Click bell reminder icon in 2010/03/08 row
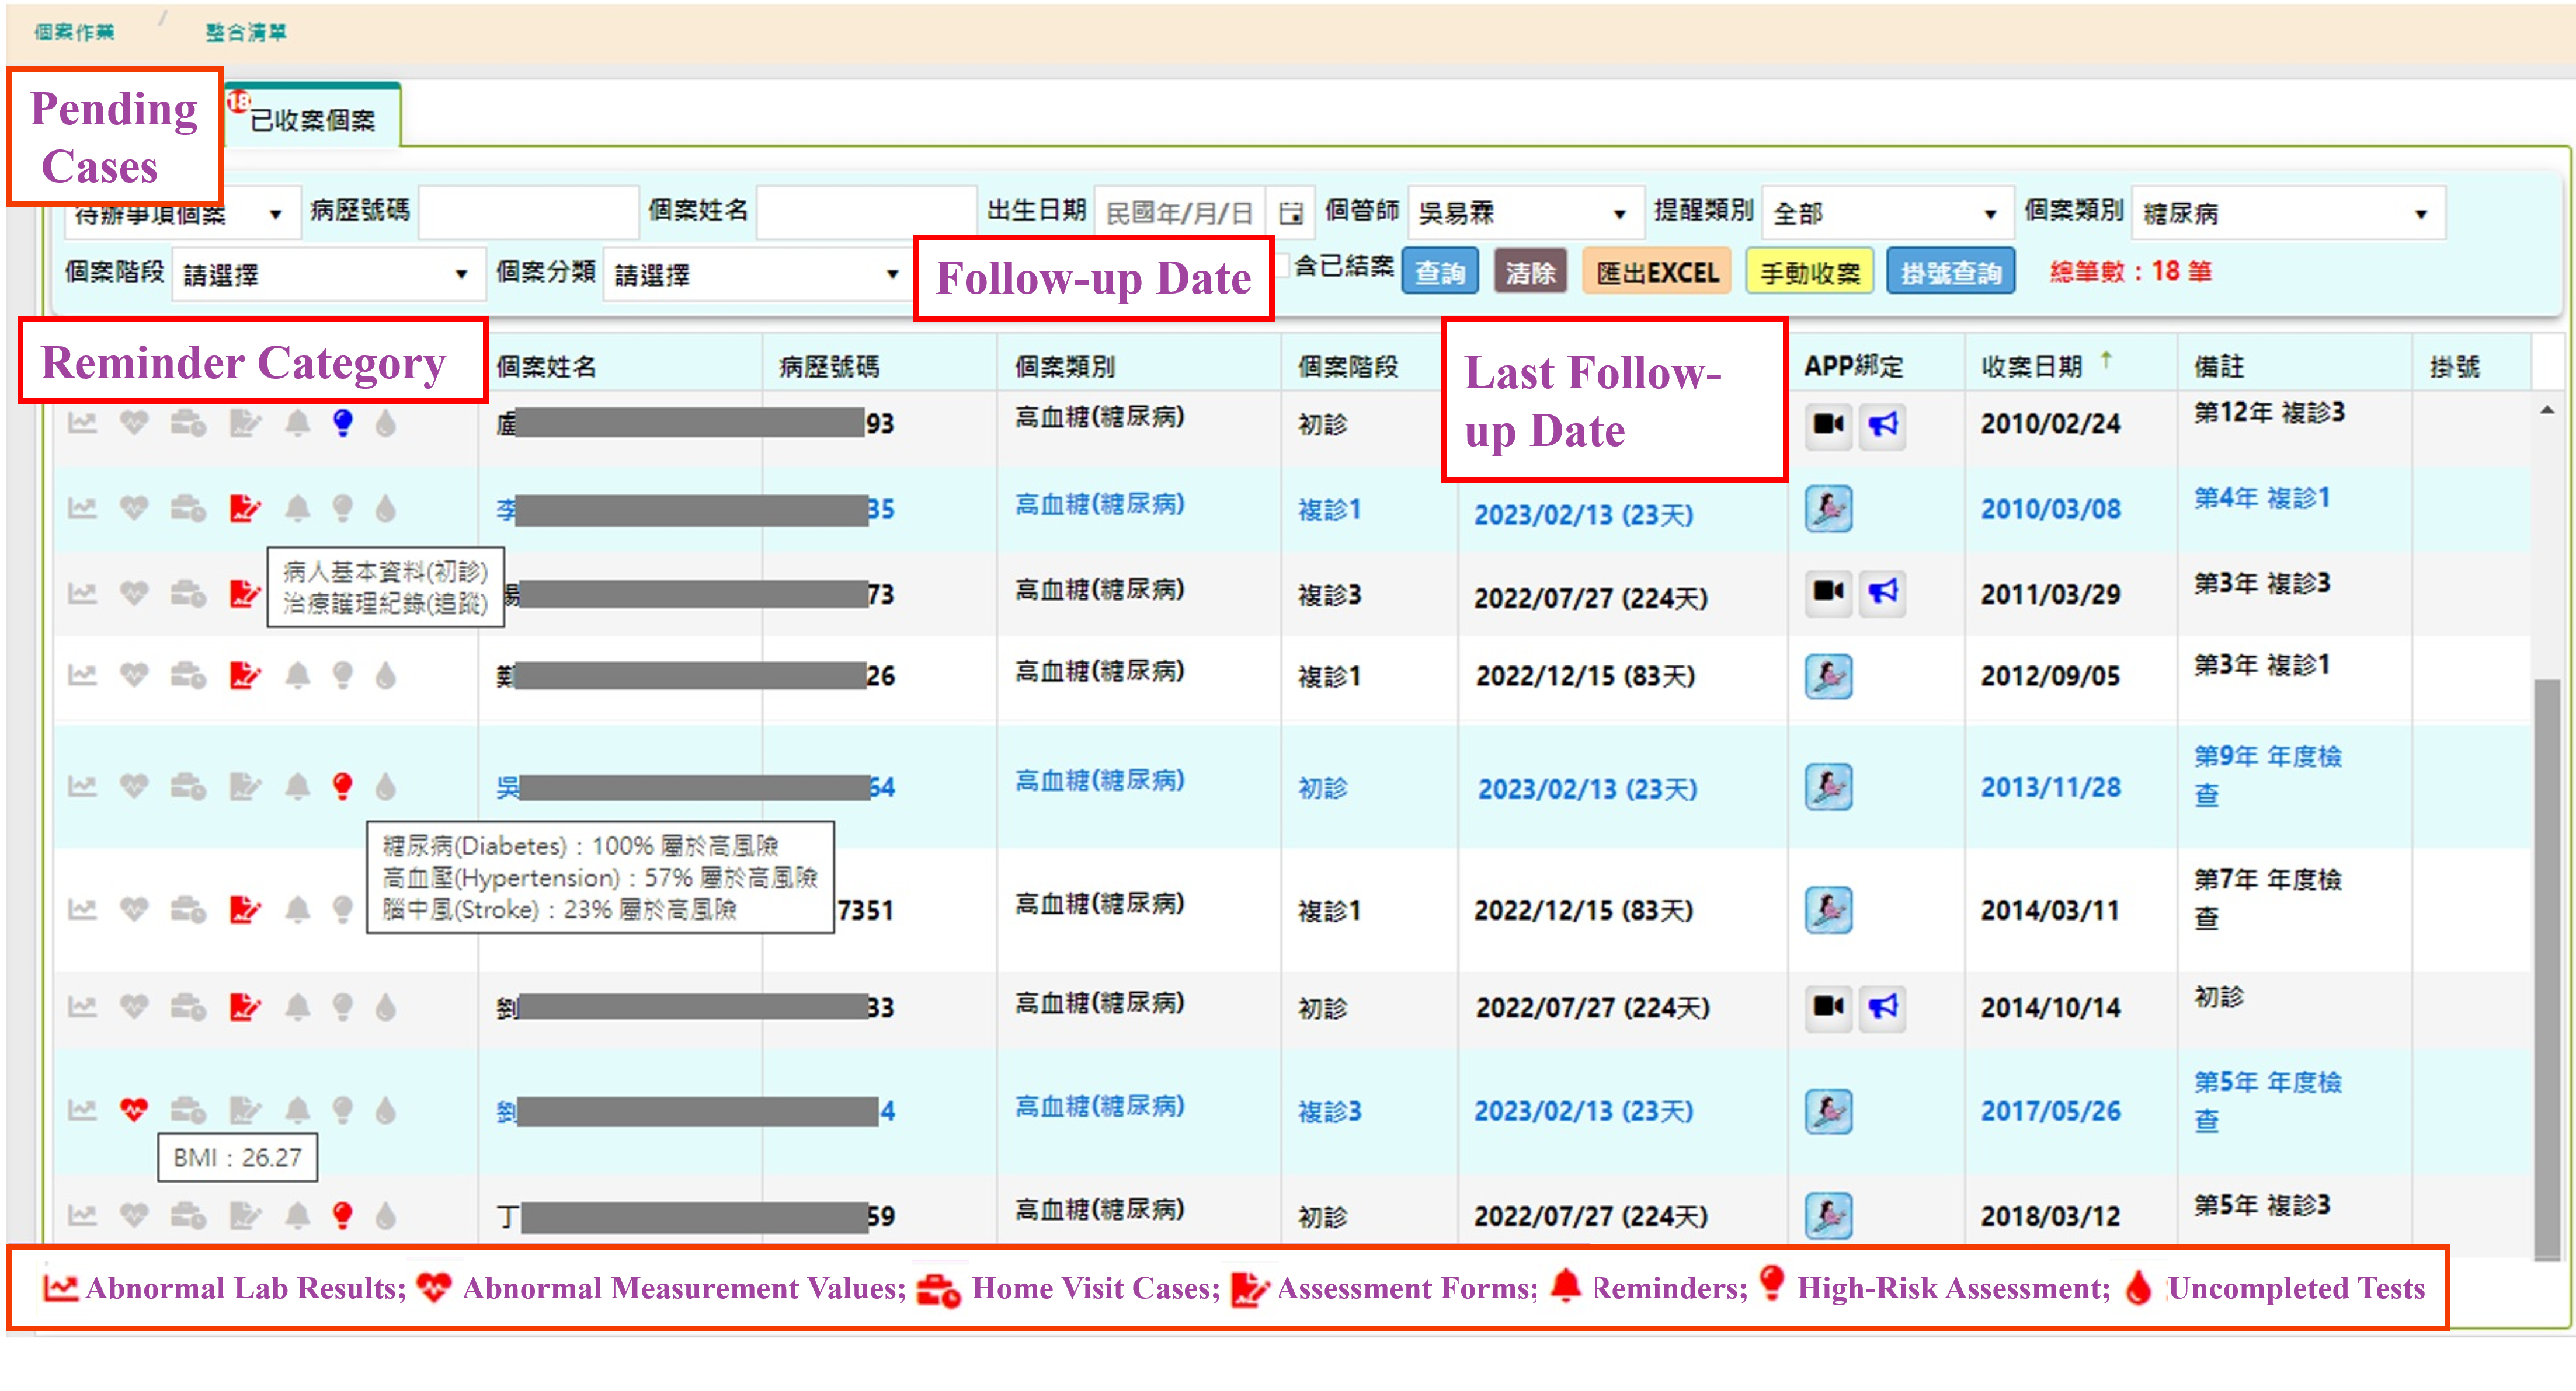 (x=297, y=508)
